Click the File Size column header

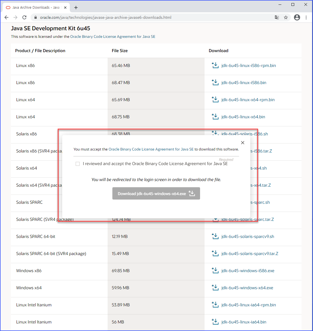[120, 51]
